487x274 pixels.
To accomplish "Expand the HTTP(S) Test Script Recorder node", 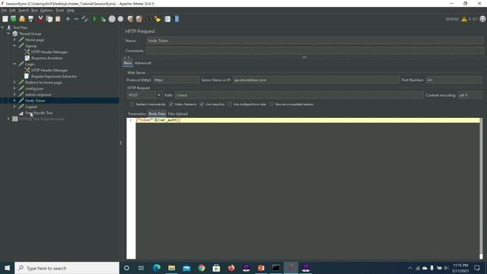I will tap(8, 119).
